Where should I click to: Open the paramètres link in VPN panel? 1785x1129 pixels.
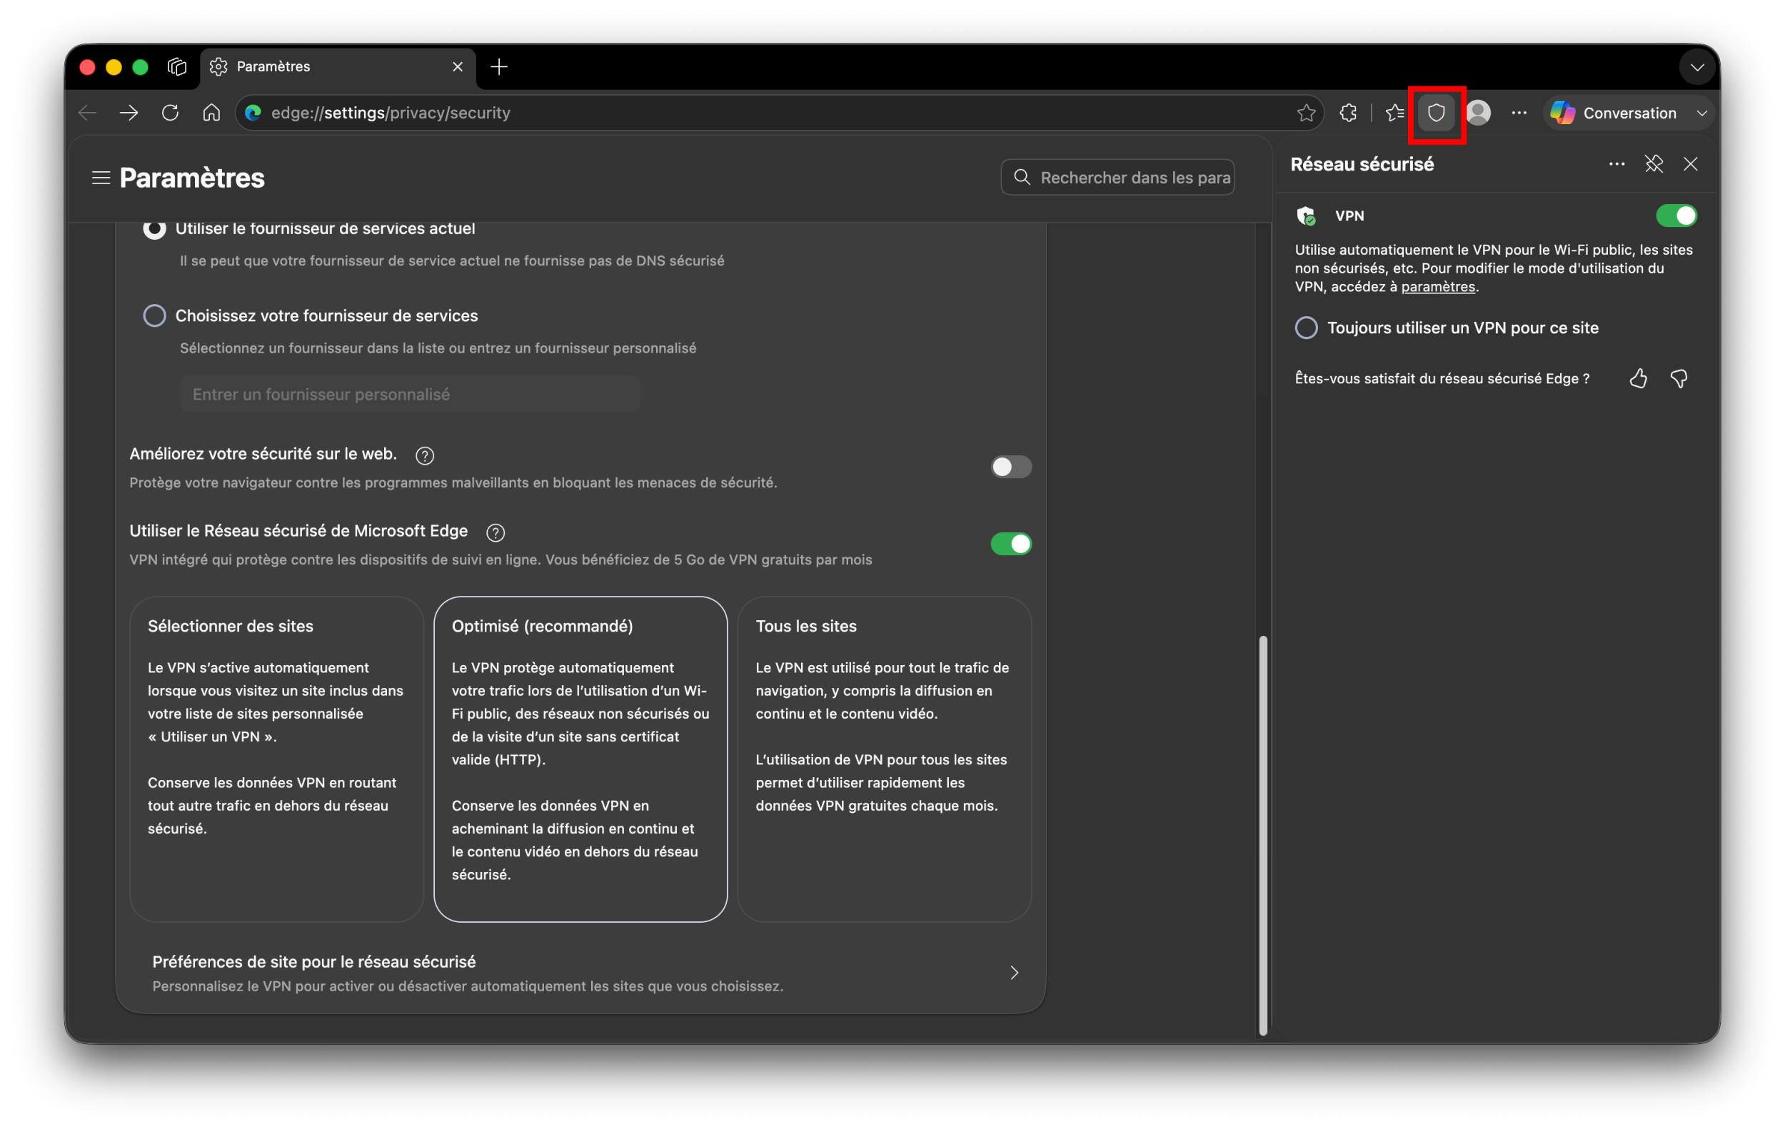[x=1437, y=287]
